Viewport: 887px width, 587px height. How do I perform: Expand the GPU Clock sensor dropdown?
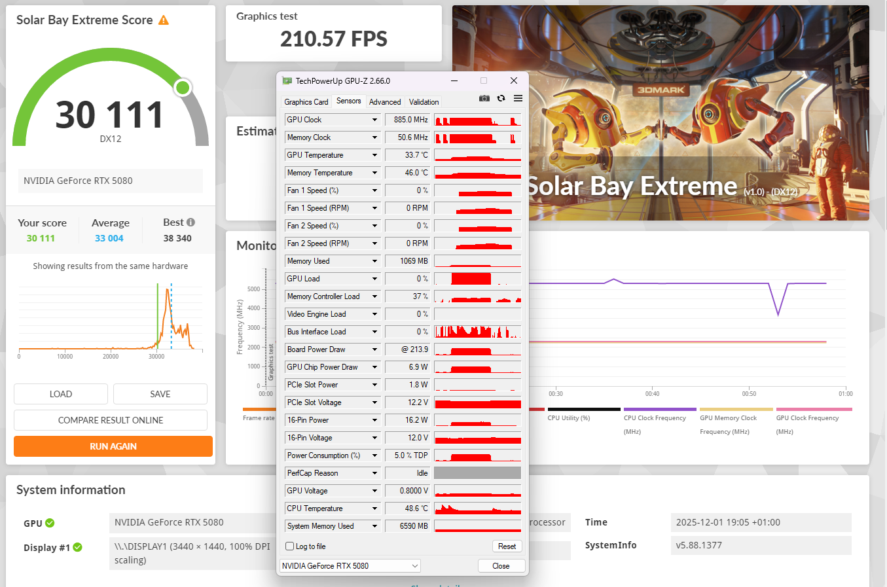(x=374, y=120)
